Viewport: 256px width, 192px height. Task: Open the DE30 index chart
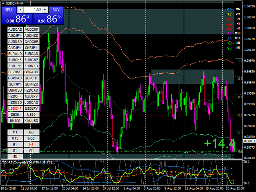pos(15,115)
